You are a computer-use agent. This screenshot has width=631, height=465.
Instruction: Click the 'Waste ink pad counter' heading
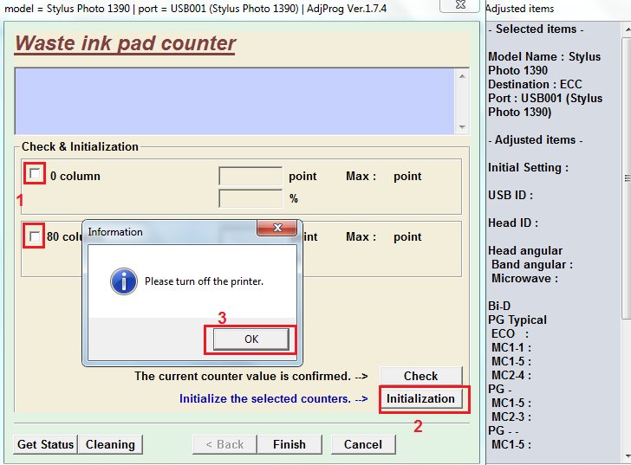125,43
